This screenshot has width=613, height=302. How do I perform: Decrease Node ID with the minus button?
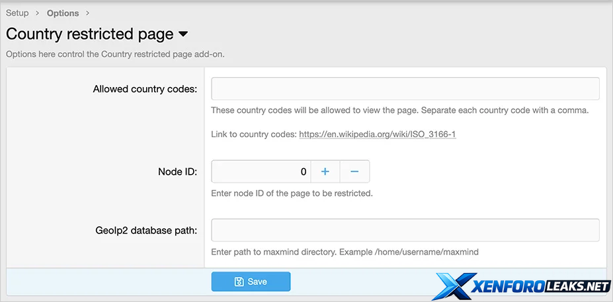354,171
